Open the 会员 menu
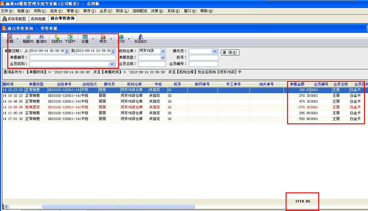This screenshot has height=211, width=368. coord(105,11)
